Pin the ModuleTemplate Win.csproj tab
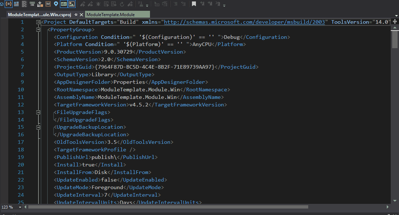399x215 pixels. pos(76,14)
